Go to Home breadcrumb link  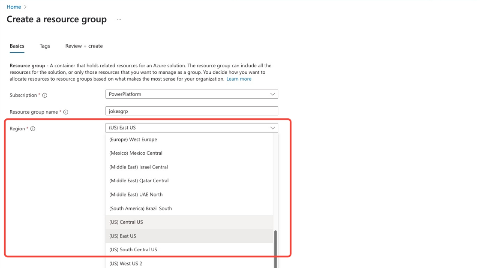[14, 7]
